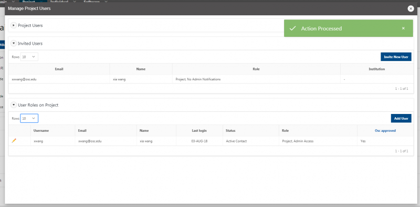Click the Status column header
The image size is (420, 207).
coord(230,131)
